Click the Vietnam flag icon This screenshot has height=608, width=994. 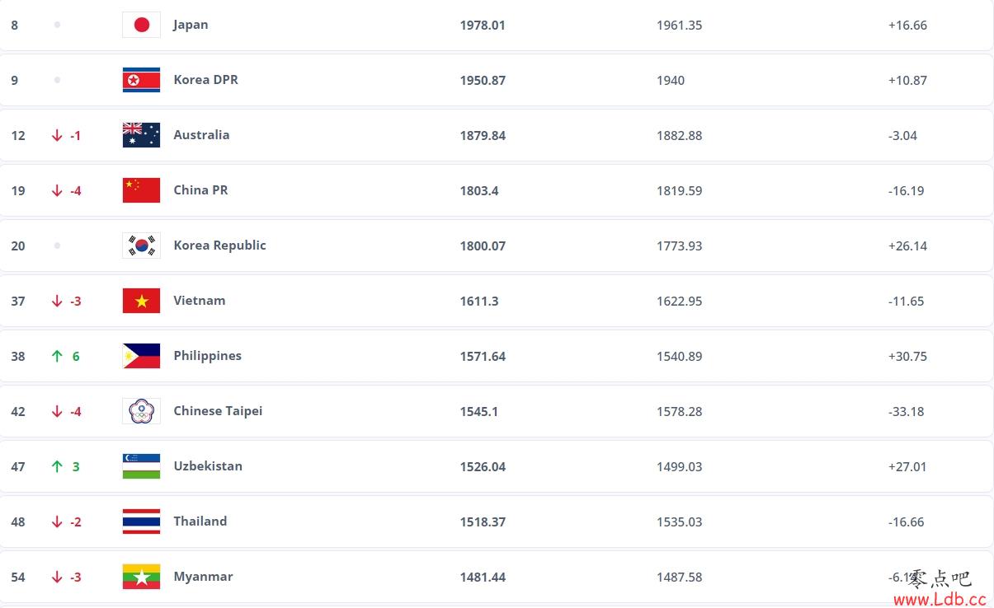point(141,301)
